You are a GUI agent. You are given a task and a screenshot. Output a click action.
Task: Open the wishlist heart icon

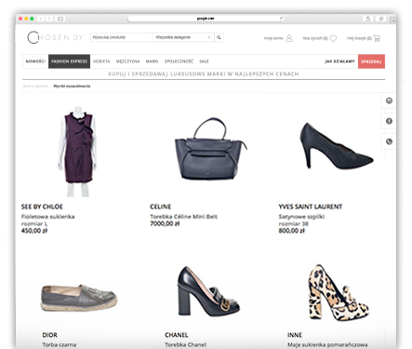pyautogui.click(x=333, y=38)
